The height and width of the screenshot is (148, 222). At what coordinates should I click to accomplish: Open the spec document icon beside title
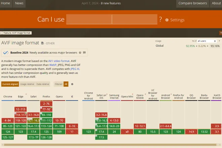point(42,43)
